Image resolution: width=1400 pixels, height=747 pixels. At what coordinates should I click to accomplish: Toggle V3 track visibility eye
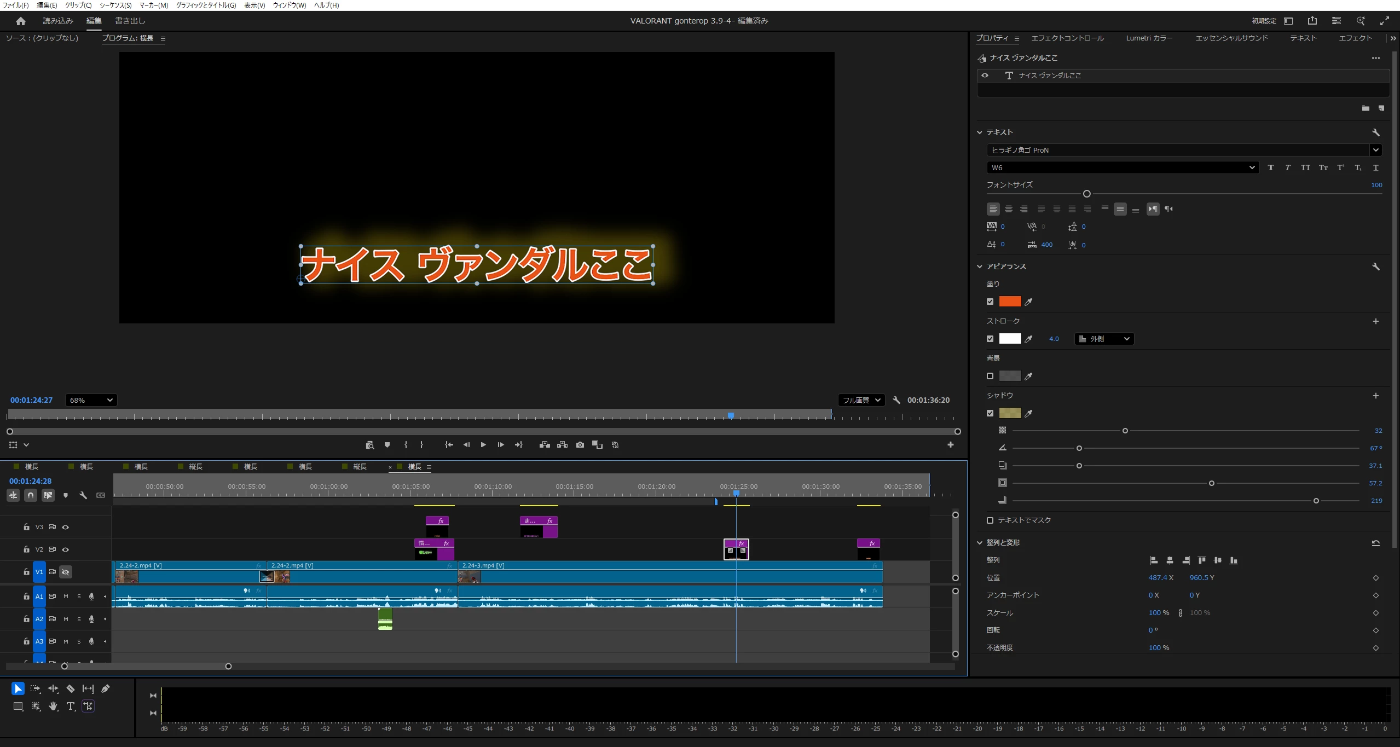pos(65,527)
